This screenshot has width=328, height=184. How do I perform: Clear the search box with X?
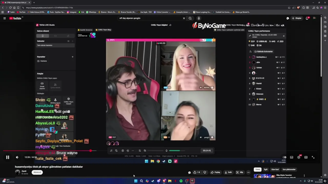[184, 18]
